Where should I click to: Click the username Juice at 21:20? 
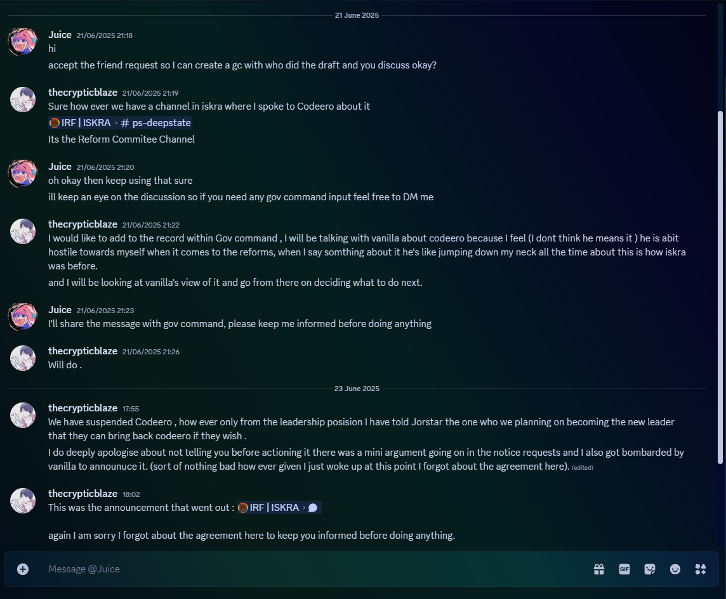click(60, 167)
